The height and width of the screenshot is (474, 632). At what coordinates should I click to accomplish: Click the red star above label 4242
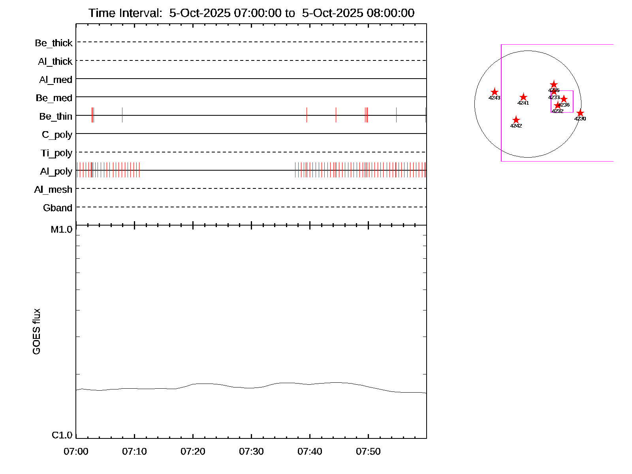[516, 120]
